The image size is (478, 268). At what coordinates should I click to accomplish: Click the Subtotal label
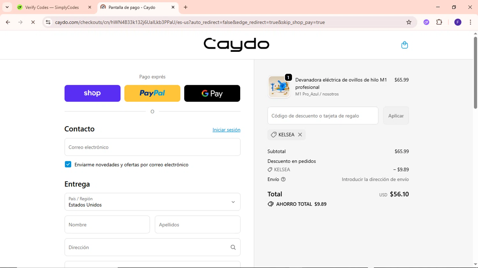coord(277,151)
